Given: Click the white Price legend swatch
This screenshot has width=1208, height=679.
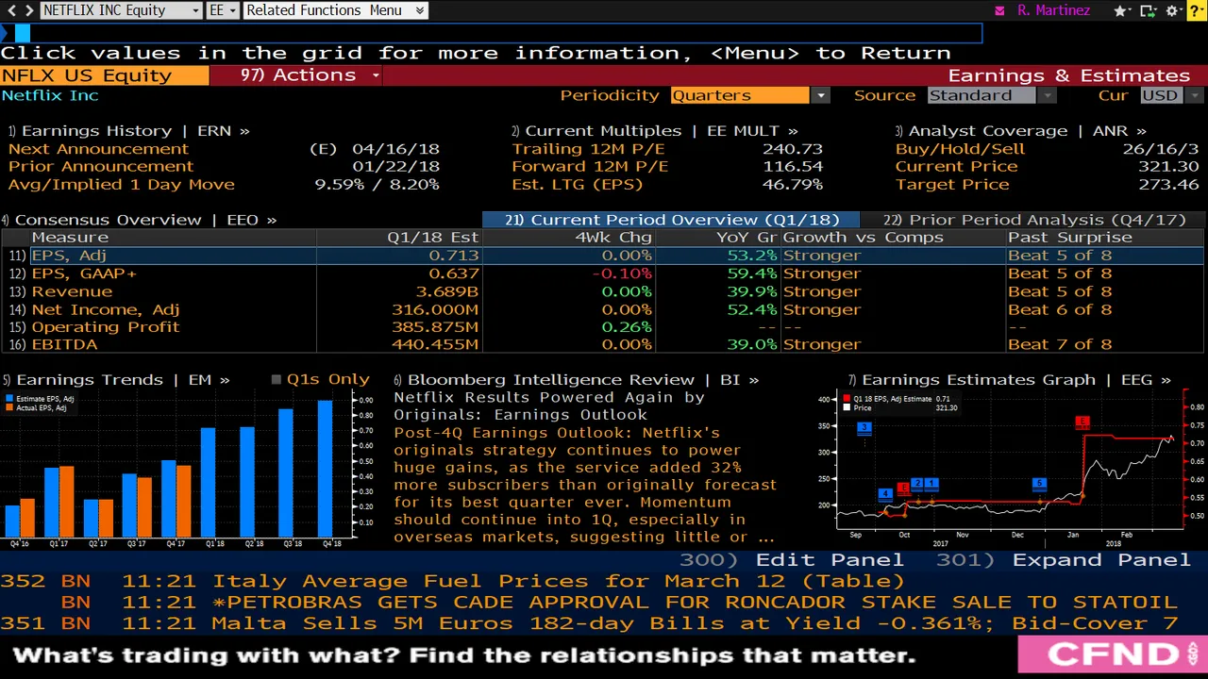Looking at the screenshot, I should (847, 408).
